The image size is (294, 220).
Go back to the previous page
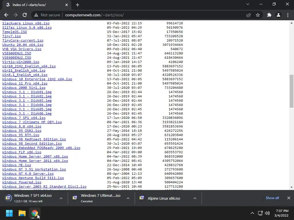(6, 15)
